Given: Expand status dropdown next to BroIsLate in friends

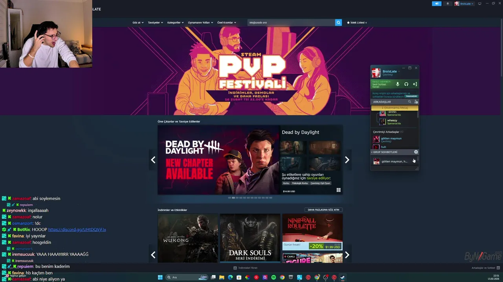Looking at the screenshot, I should (x=399, y=71).
